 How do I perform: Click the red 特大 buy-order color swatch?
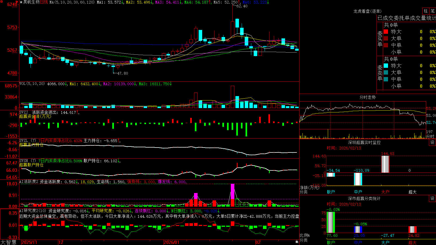point(386,32)
